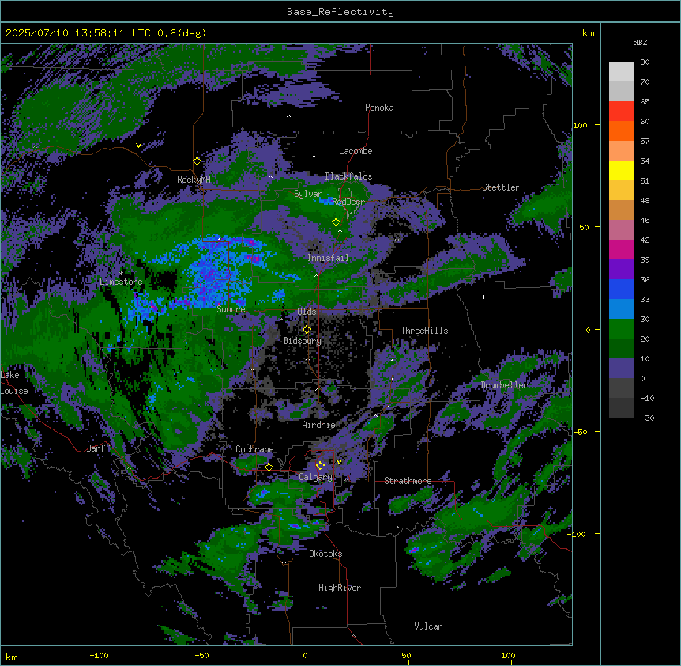Click the Sylvan label
This screenshot has width=681, height=666.
(308, 194)
